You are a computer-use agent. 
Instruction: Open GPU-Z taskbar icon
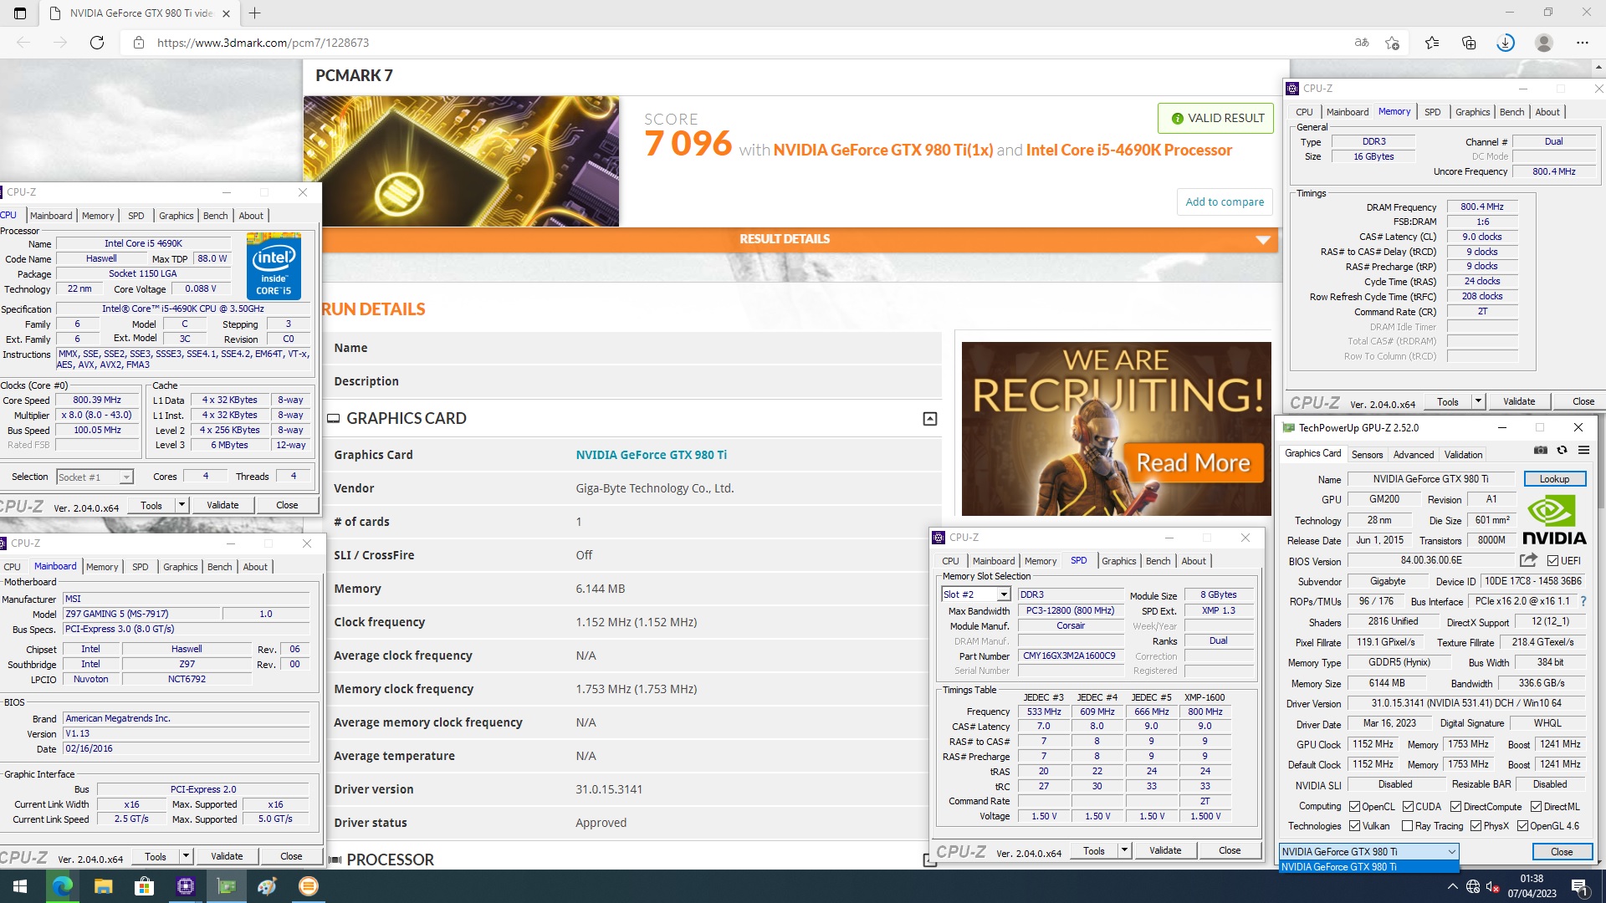[226, 886]
